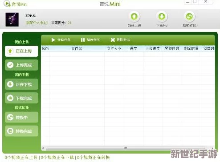220x162 pixels.
Task: Sort by the 文件大小 column header
Action: [x=114, y=48]
